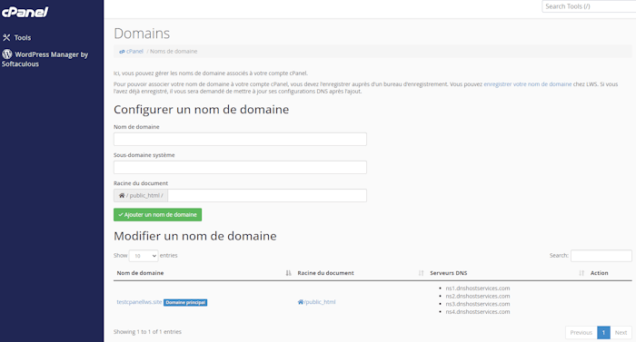Screen dimensions: 636x342
Task: Click the home icon before public_html prefix
Action: click(121, 195)
